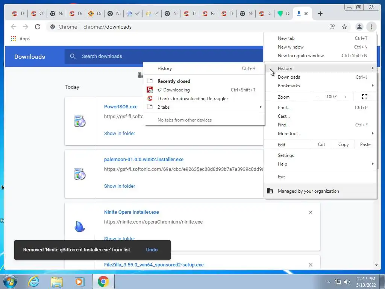Expand the More tools submenu
The height and width of the screenshot is (289, 385).
pyautogui.click(x=320, y=134)
